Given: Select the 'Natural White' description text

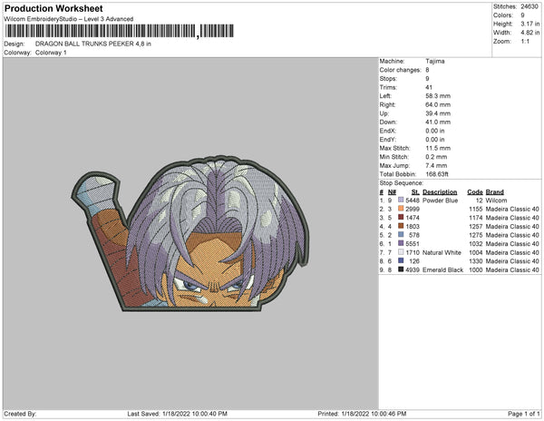Looking at the screenshot, I should [x=442, y=252].
